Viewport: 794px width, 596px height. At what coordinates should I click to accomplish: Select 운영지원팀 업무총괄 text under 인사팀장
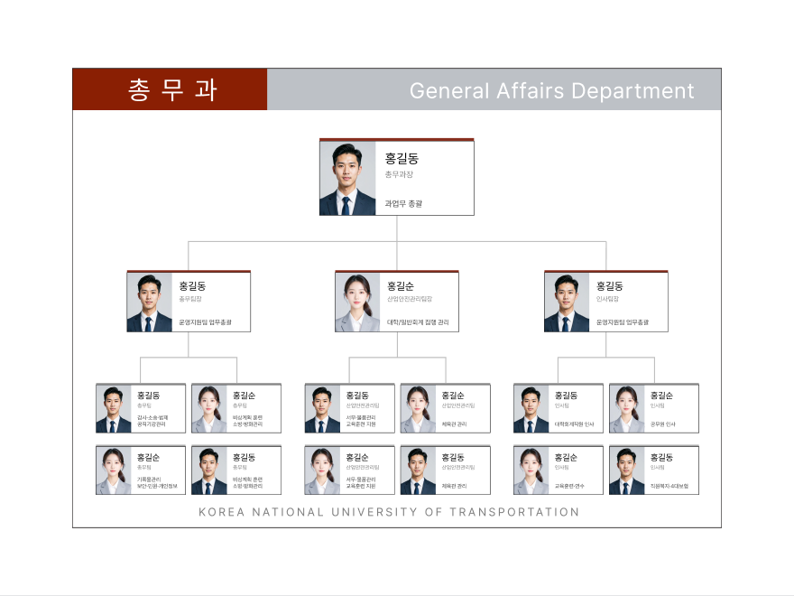622,322
